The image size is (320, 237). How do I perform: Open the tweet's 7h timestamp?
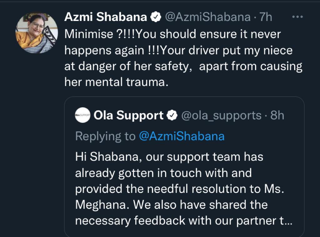coord(266,18)
